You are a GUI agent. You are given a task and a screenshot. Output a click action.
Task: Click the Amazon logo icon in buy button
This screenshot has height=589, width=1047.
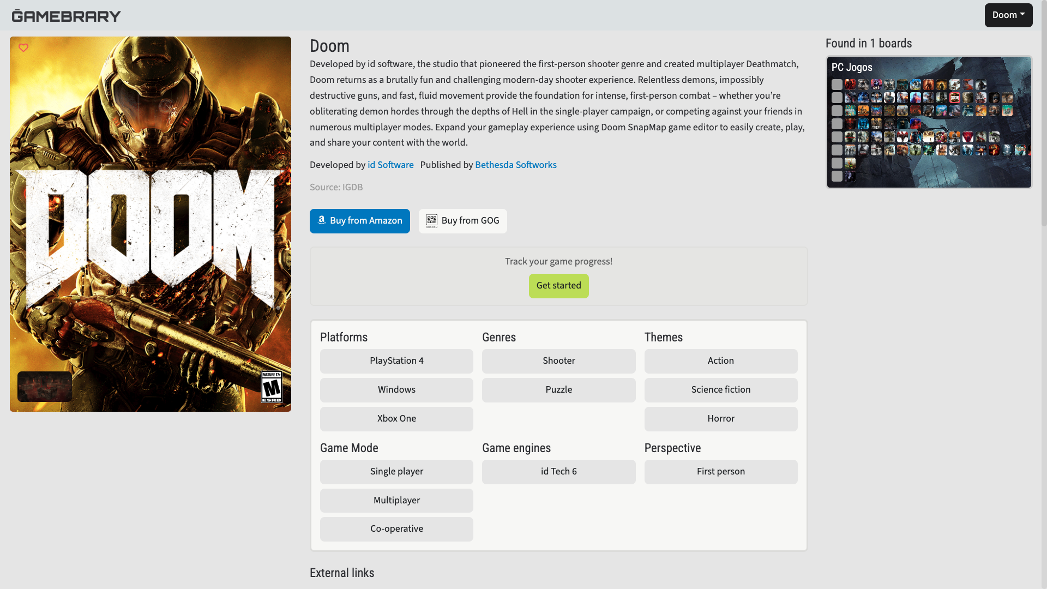click(x=322, y=220)
